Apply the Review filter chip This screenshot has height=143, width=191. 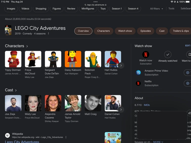[x=71, y=9]
